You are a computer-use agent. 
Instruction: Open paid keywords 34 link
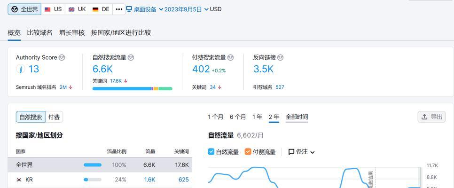[213, 87]
